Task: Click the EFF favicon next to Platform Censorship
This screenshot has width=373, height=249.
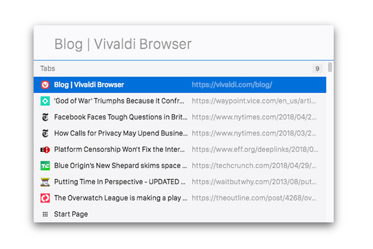Action: point(45,149)
